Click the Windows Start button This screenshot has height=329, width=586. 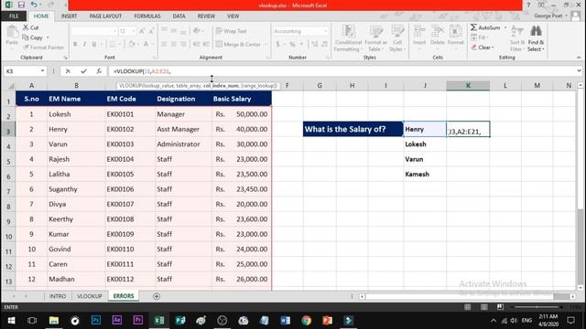point(11,321)
